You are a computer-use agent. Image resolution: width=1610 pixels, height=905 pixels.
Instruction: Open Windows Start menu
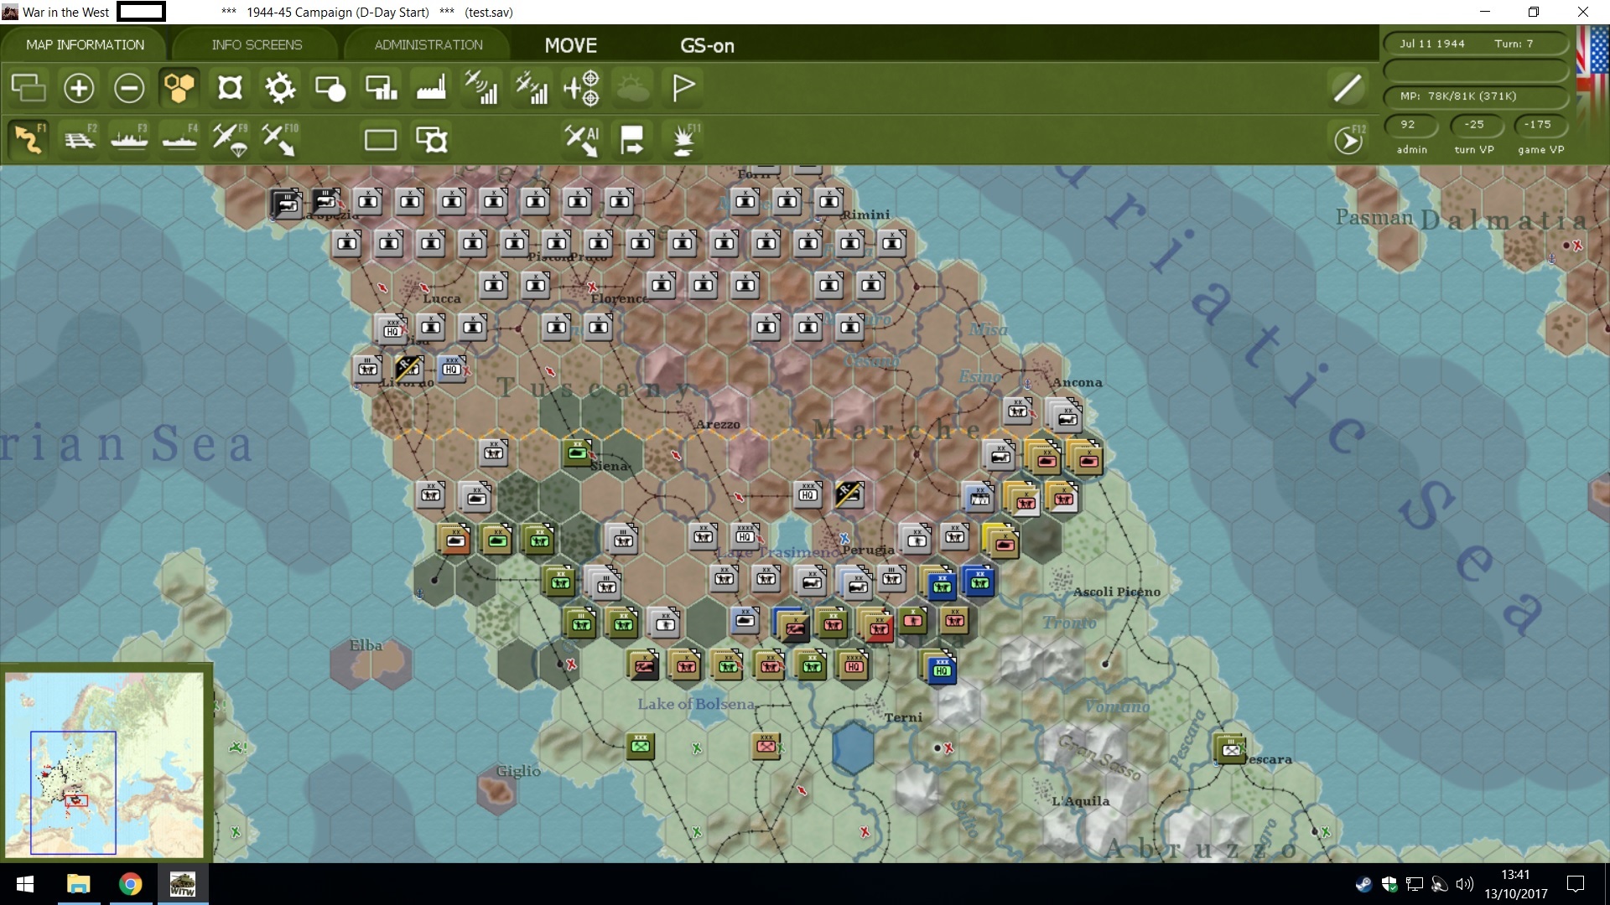pos(25,884)
